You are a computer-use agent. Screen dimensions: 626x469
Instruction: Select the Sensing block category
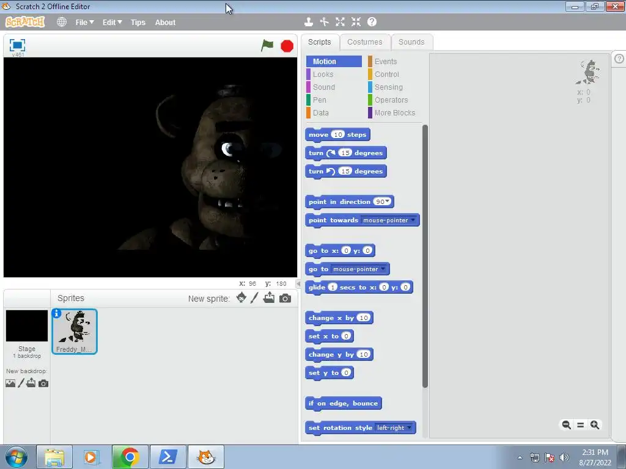point(388,87)
